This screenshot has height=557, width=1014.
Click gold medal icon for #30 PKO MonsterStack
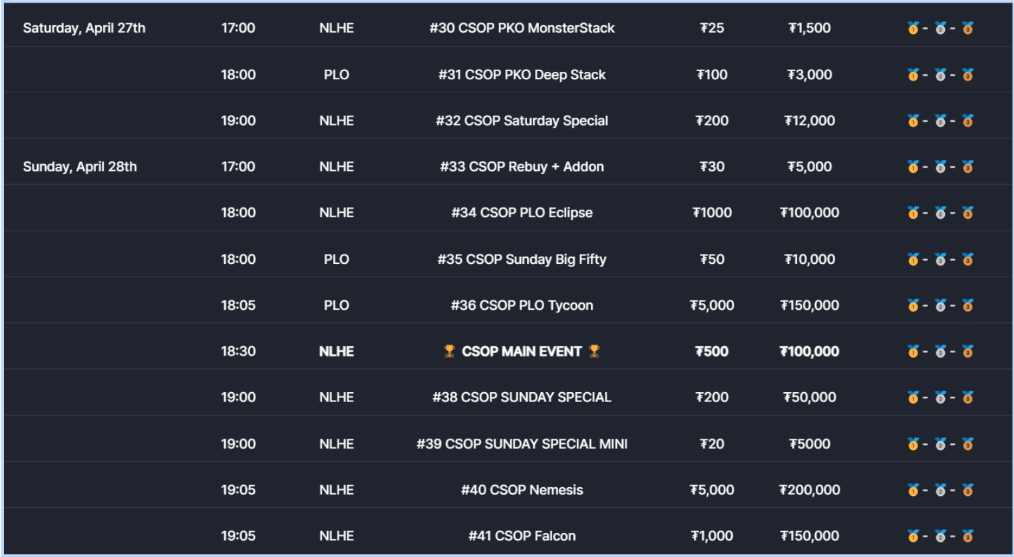913,28
